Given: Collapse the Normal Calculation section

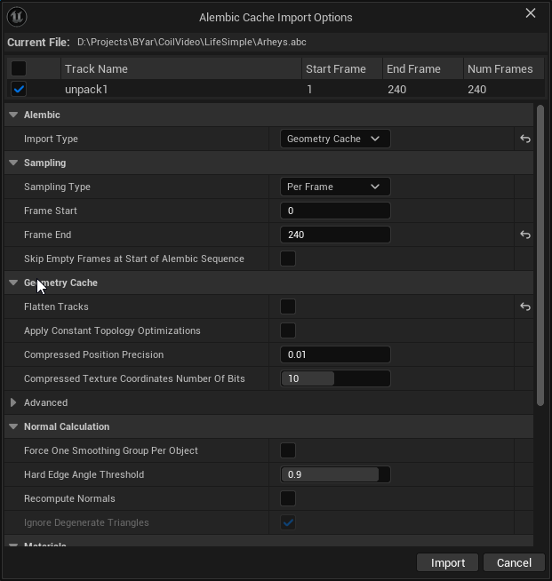Looking at the screenshot, I should click(x=13, y=426).
